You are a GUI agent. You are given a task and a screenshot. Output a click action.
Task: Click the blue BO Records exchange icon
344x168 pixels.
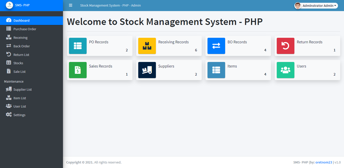click(x=216, y=46)
